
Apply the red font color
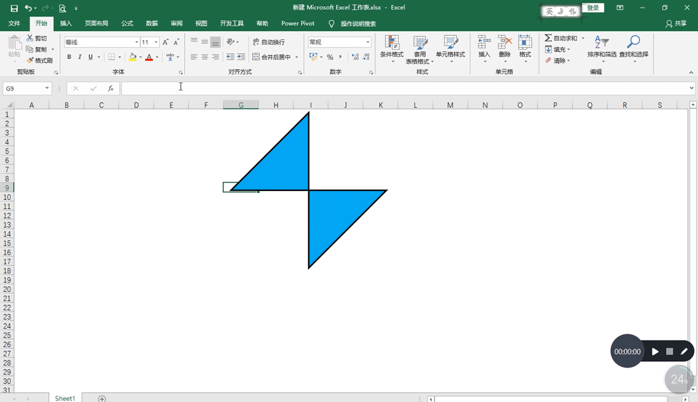tap(149, 57)
